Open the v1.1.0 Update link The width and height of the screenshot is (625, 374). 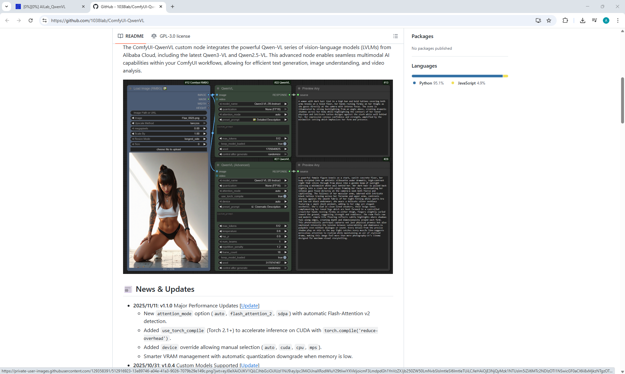tap(249, 305)
